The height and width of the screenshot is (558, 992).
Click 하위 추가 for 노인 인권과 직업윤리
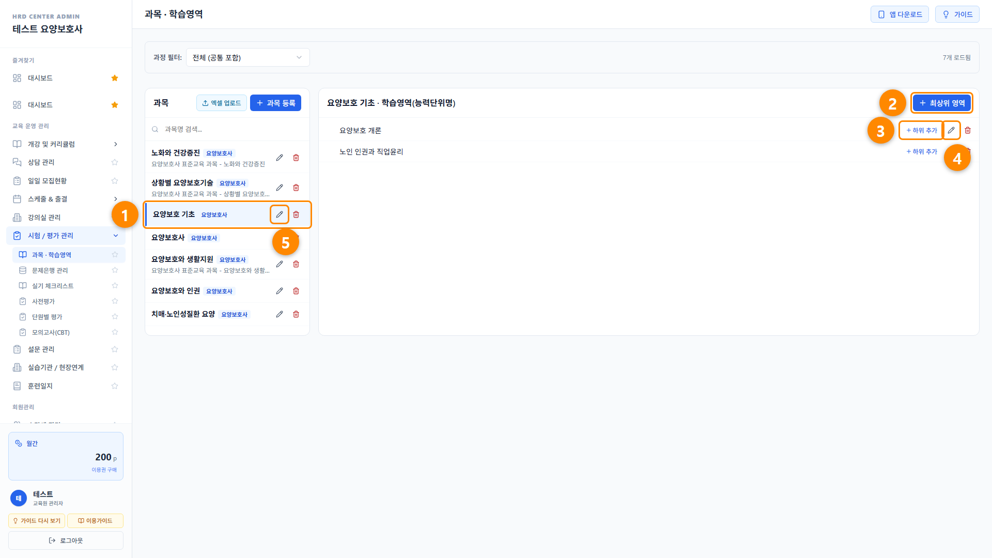(922, 151)
